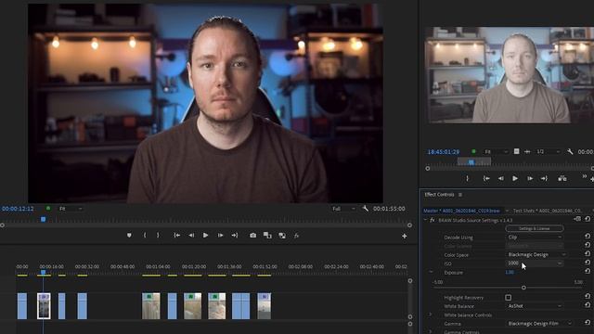Open the Effect Controls panel menu
This screenshot has height=334, width=594.
[460, 195]
